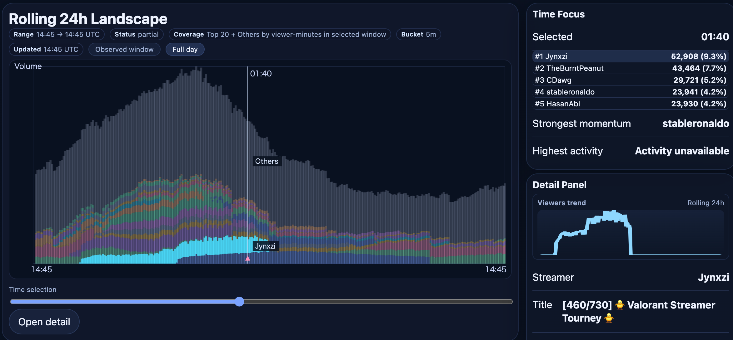Viewport: 733px width, 340px height.
Task: Select #4 stableronaldo ranking row
Action: click(630, 92)
